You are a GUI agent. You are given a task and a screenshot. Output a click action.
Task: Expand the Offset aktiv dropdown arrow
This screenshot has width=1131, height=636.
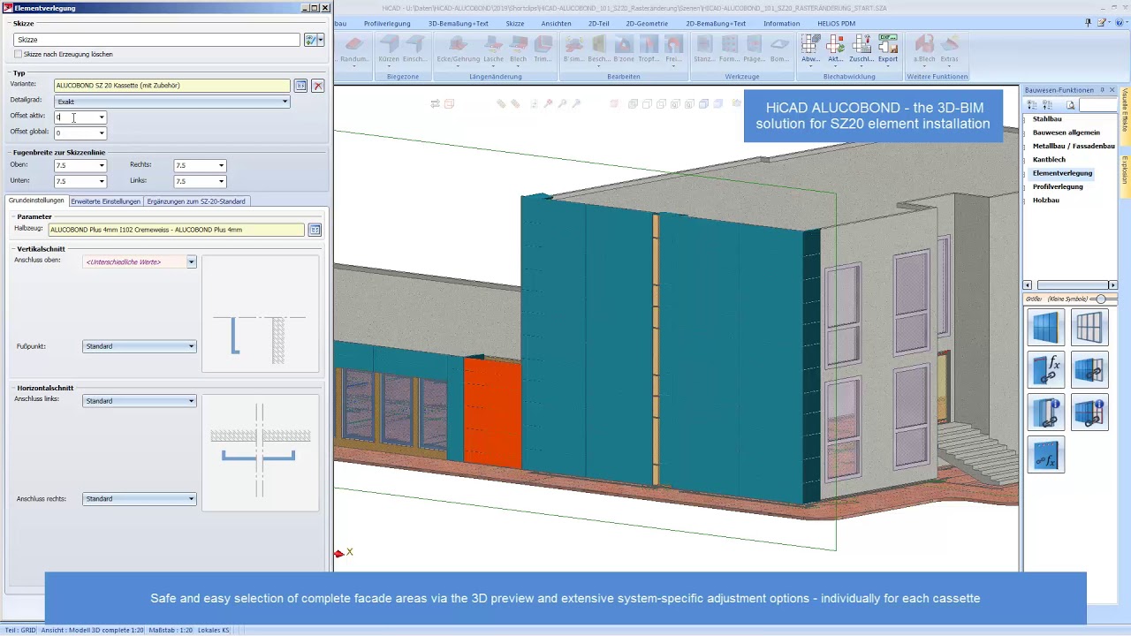coord(102,117)
